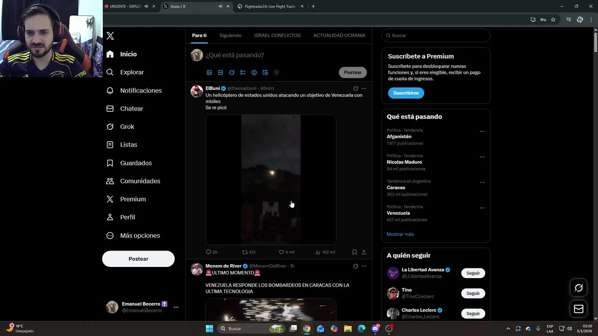
Task: Click composer Postear button
Action: coord(353,73)
